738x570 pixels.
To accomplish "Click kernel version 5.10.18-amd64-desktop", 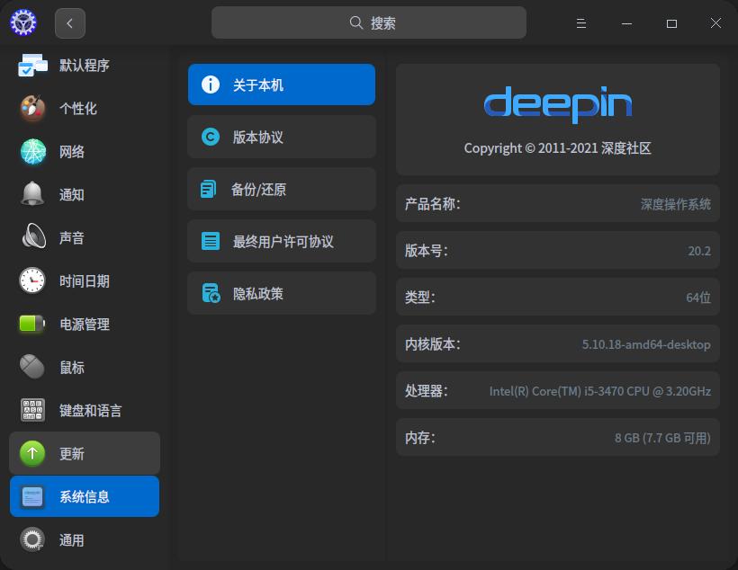I will 646,344.
